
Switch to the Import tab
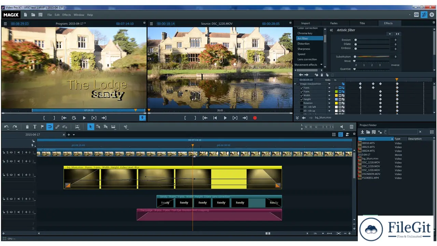(306, 23)
